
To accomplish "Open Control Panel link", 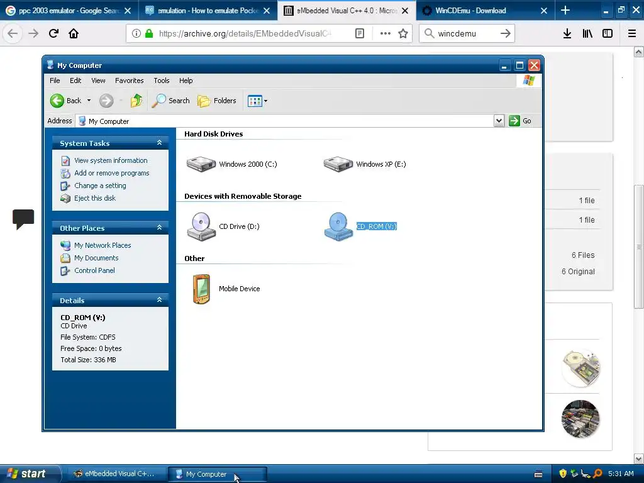I will (x=94, y=270).
